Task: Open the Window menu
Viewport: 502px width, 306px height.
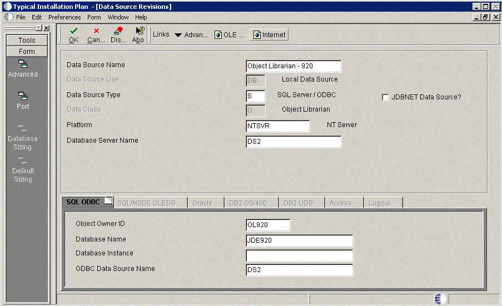Action: (x=118, y=17)
